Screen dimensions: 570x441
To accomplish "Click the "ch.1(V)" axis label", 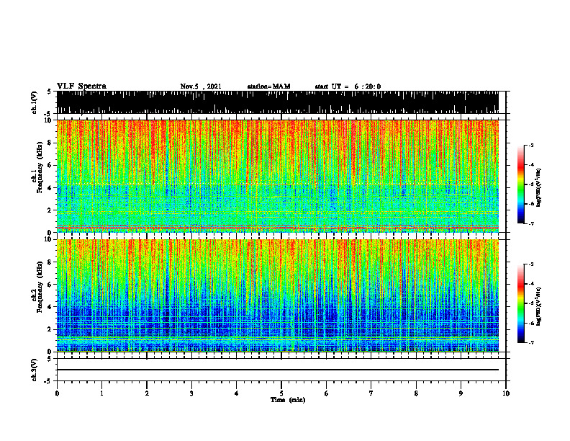I will pyautogui.click(x=35, y=103).
